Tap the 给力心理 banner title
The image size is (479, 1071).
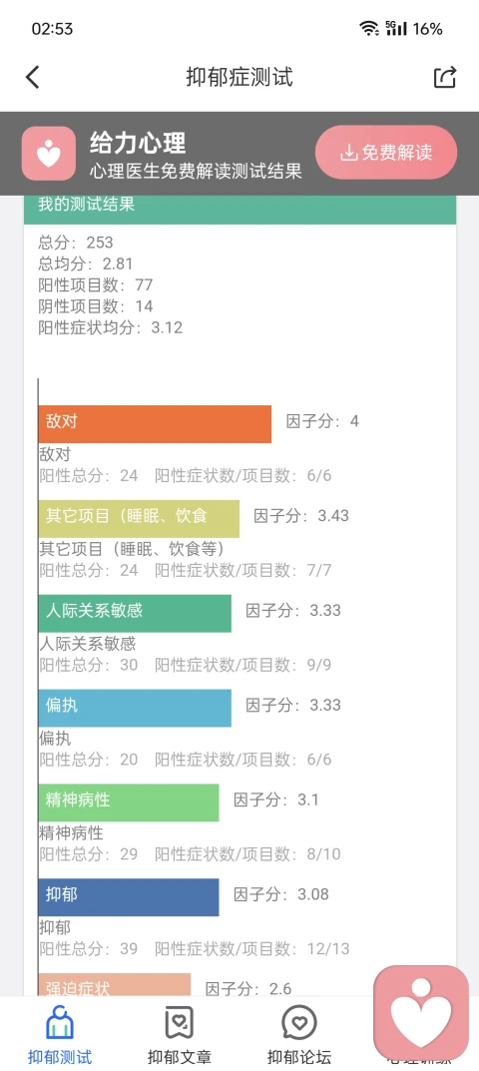[138, 144]
